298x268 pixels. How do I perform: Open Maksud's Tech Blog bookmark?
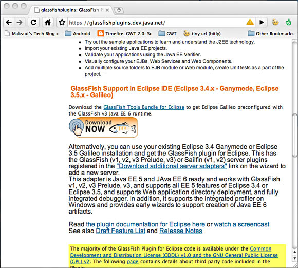coord(31,34)
